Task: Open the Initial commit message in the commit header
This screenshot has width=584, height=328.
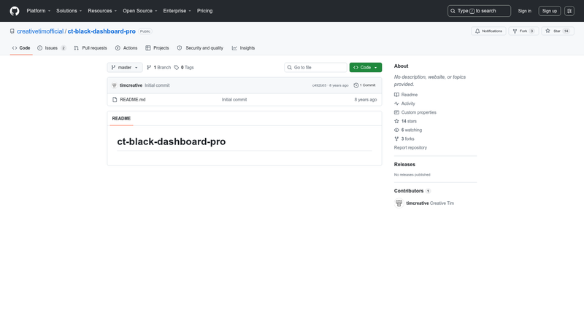Action: pyautogui.click(x=157, y=85)
